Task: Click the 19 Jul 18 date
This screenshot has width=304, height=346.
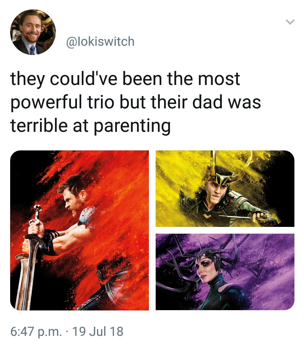Action: tap(98, 331)
